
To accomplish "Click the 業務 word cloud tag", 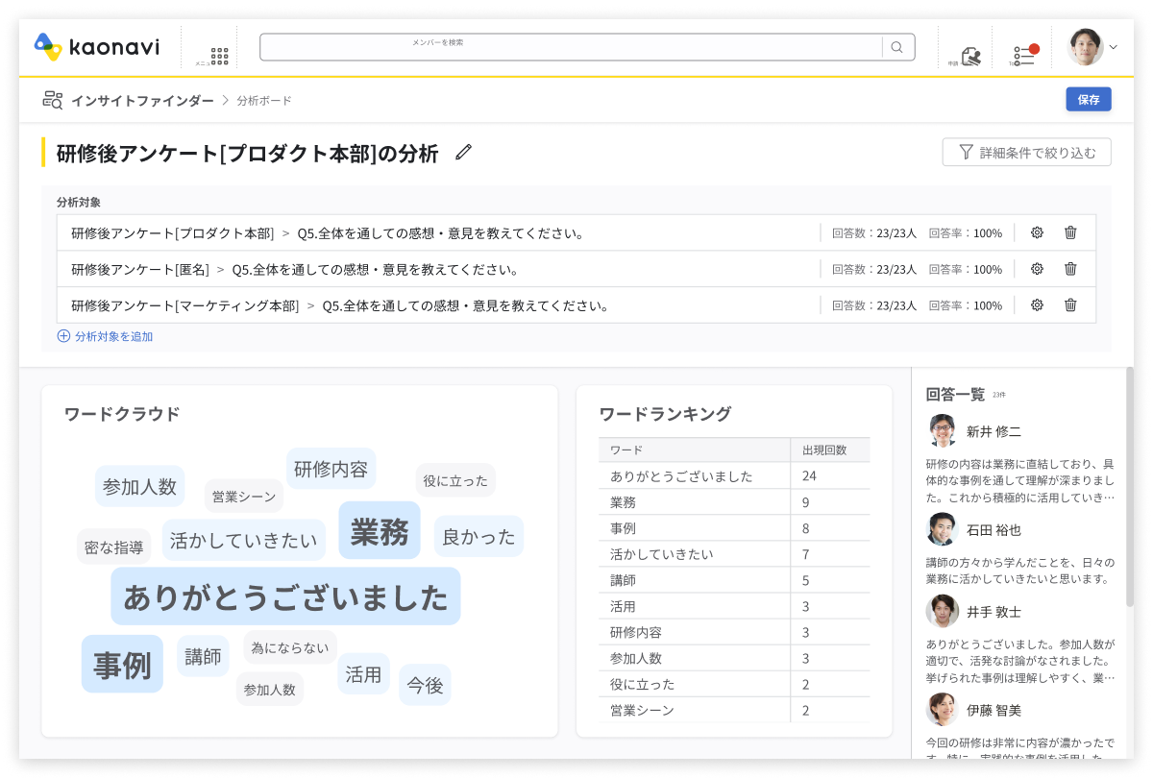I will pos(380,530).
